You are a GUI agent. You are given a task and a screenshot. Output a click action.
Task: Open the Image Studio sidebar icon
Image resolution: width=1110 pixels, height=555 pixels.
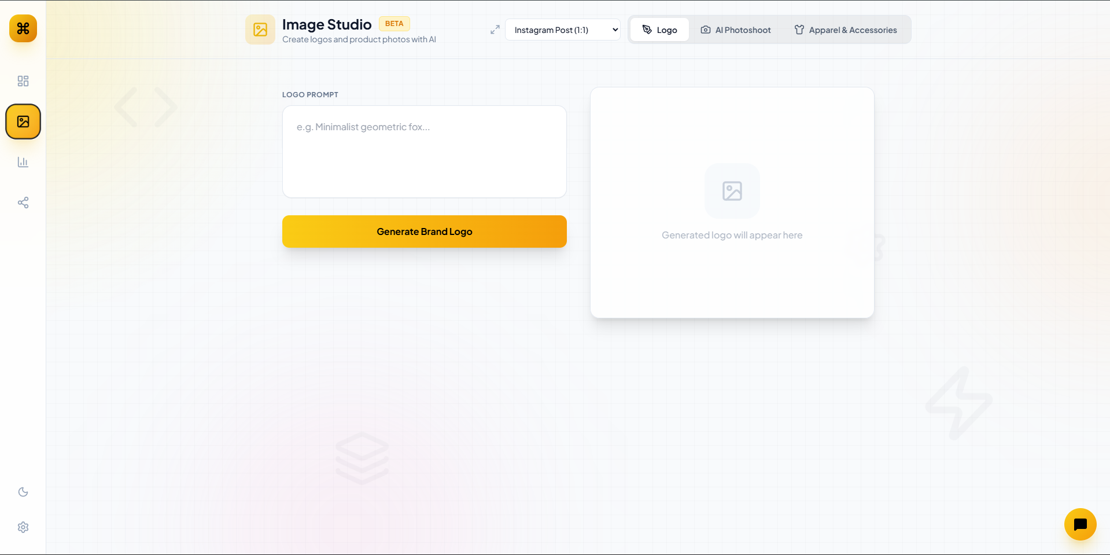23,122
